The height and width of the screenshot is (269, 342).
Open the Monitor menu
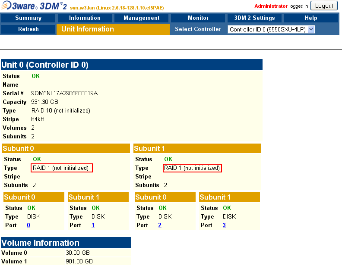(x=198, y=18)
